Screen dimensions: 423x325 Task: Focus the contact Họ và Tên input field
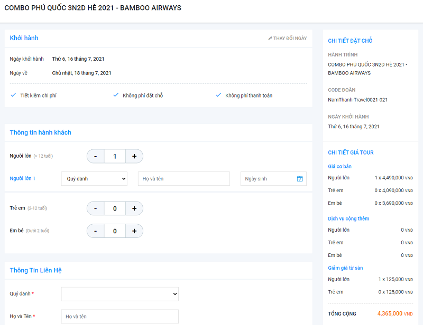[x=119, y=317]
